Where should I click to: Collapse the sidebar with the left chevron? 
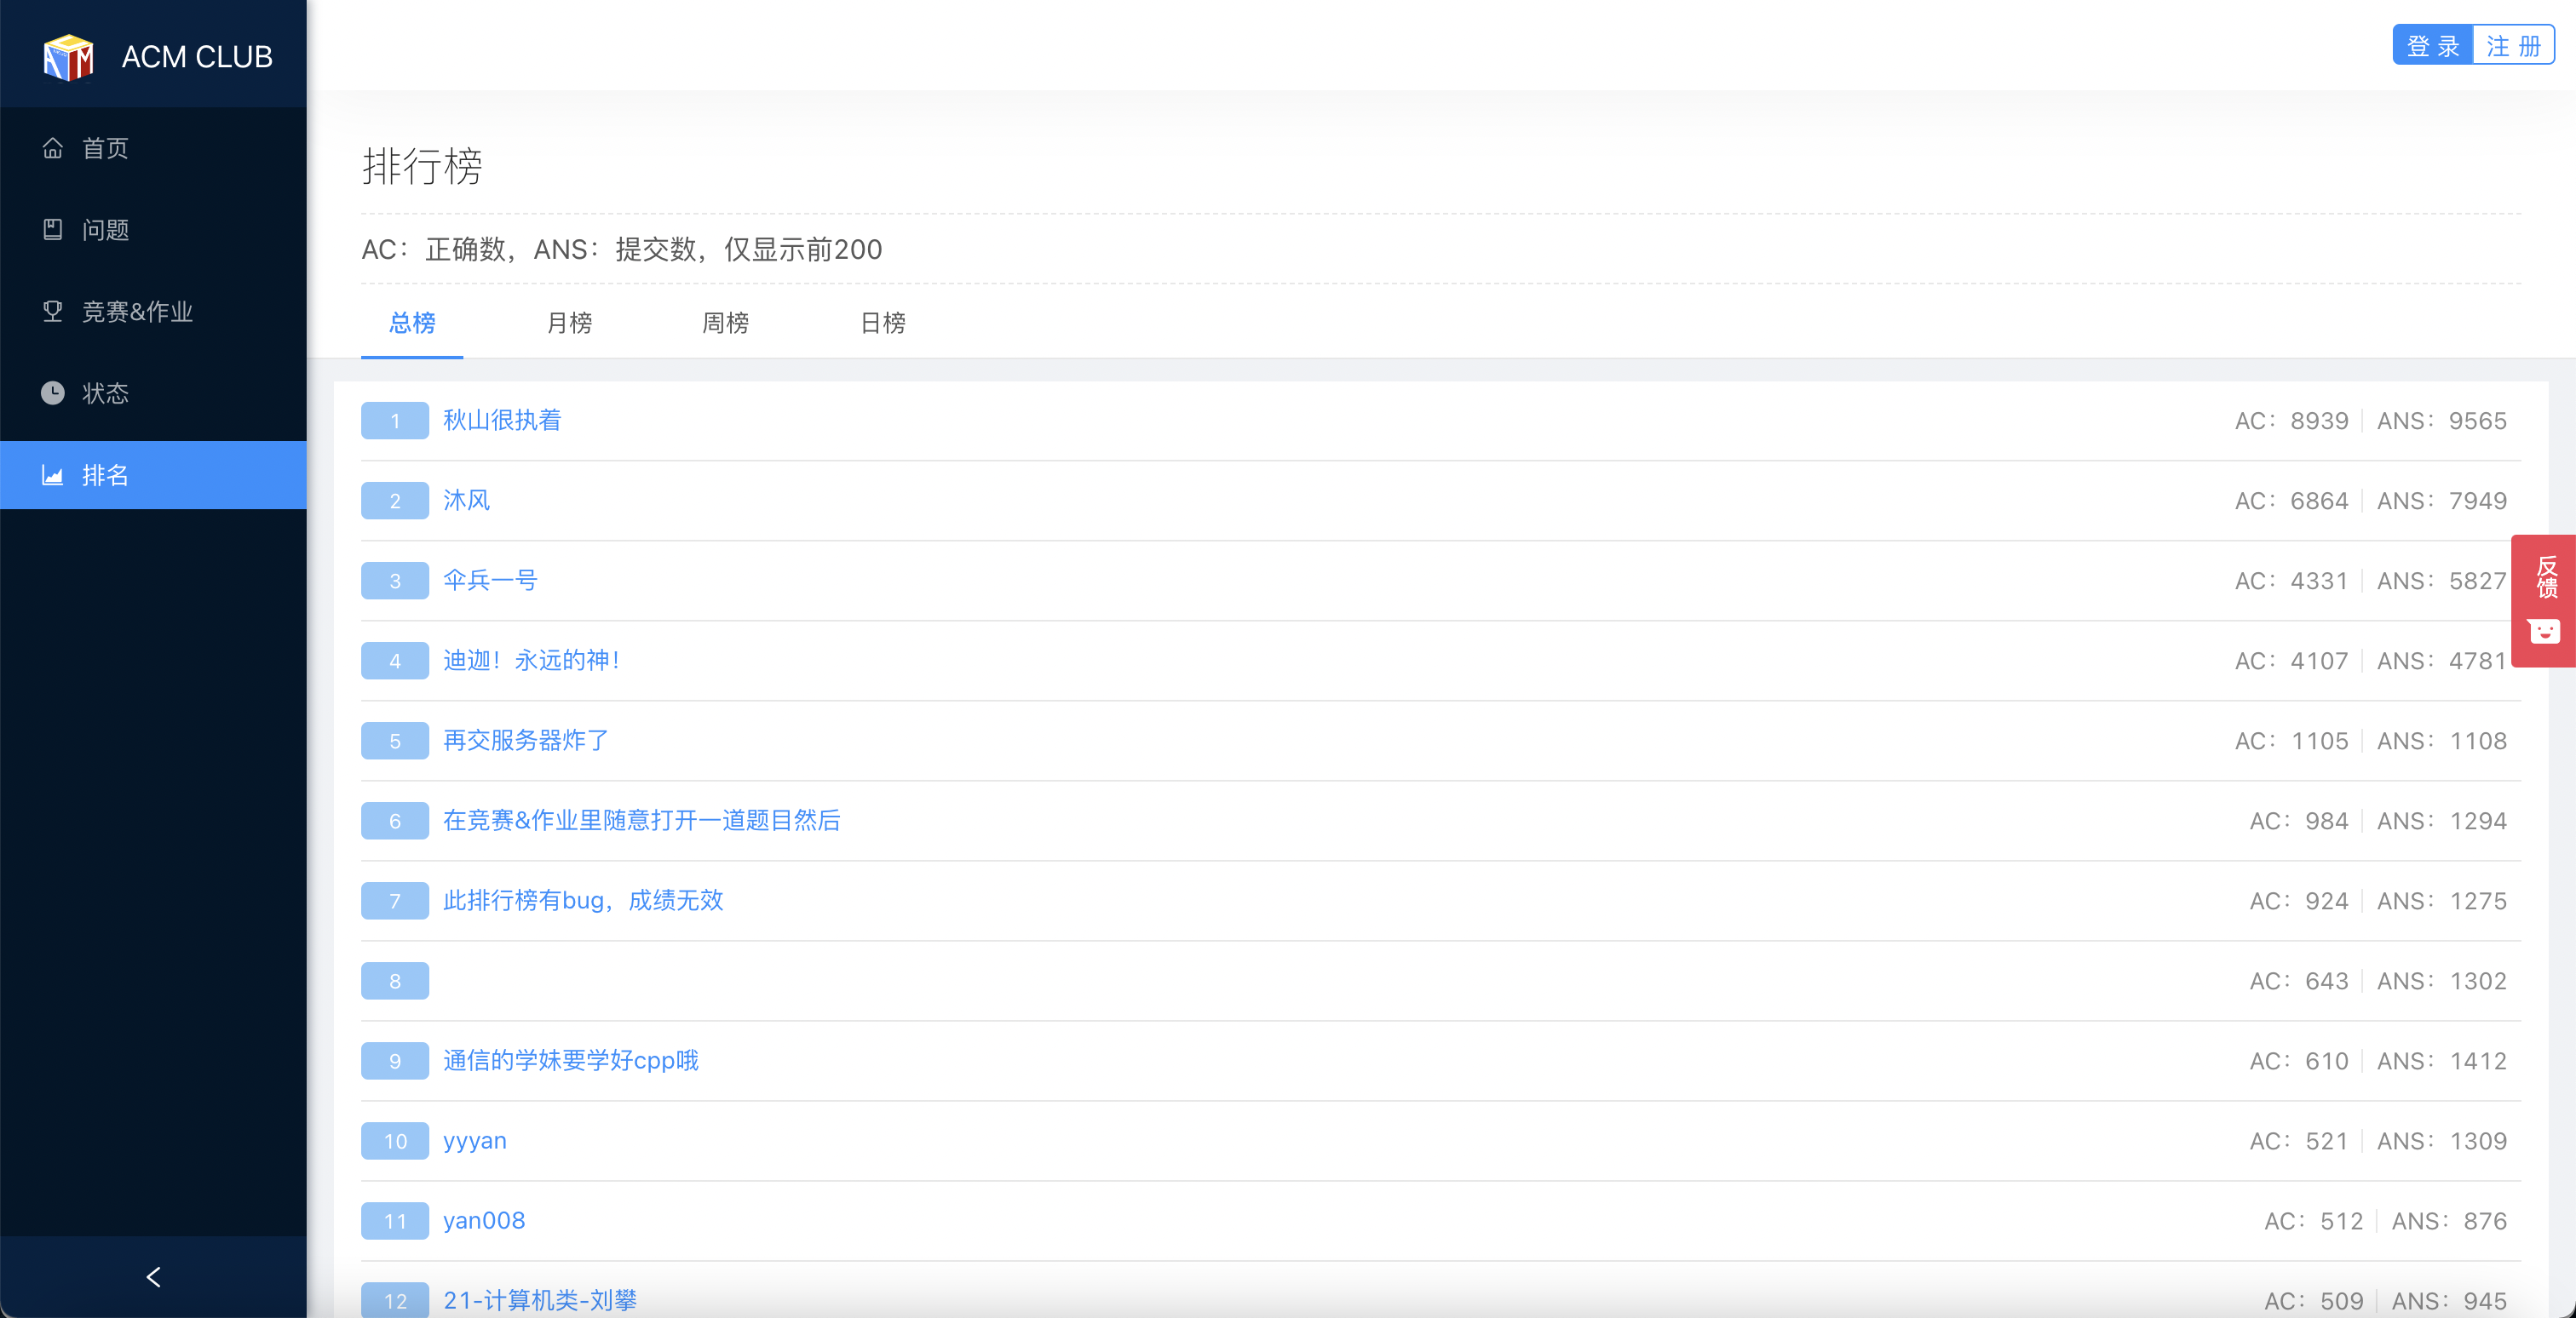tap(153, 1277)
